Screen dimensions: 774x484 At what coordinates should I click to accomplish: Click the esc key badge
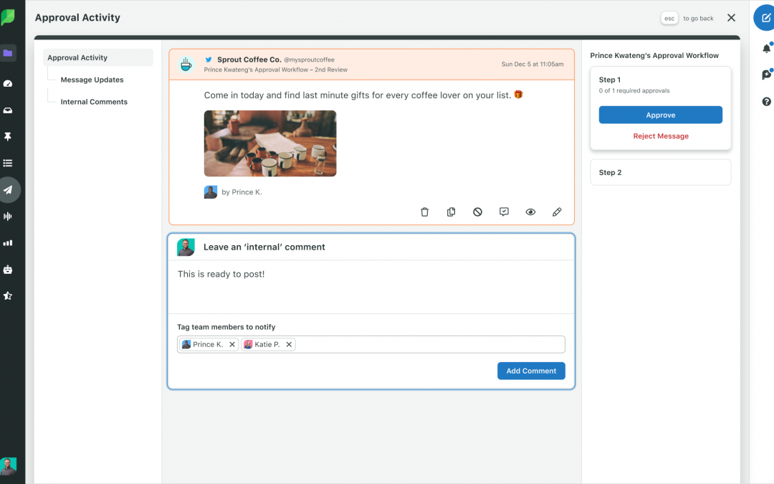669,18
